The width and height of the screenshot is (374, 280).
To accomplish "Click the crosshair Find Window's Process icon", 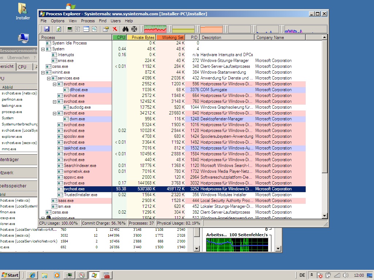I will pyautogui.click(x=134, y=29).
